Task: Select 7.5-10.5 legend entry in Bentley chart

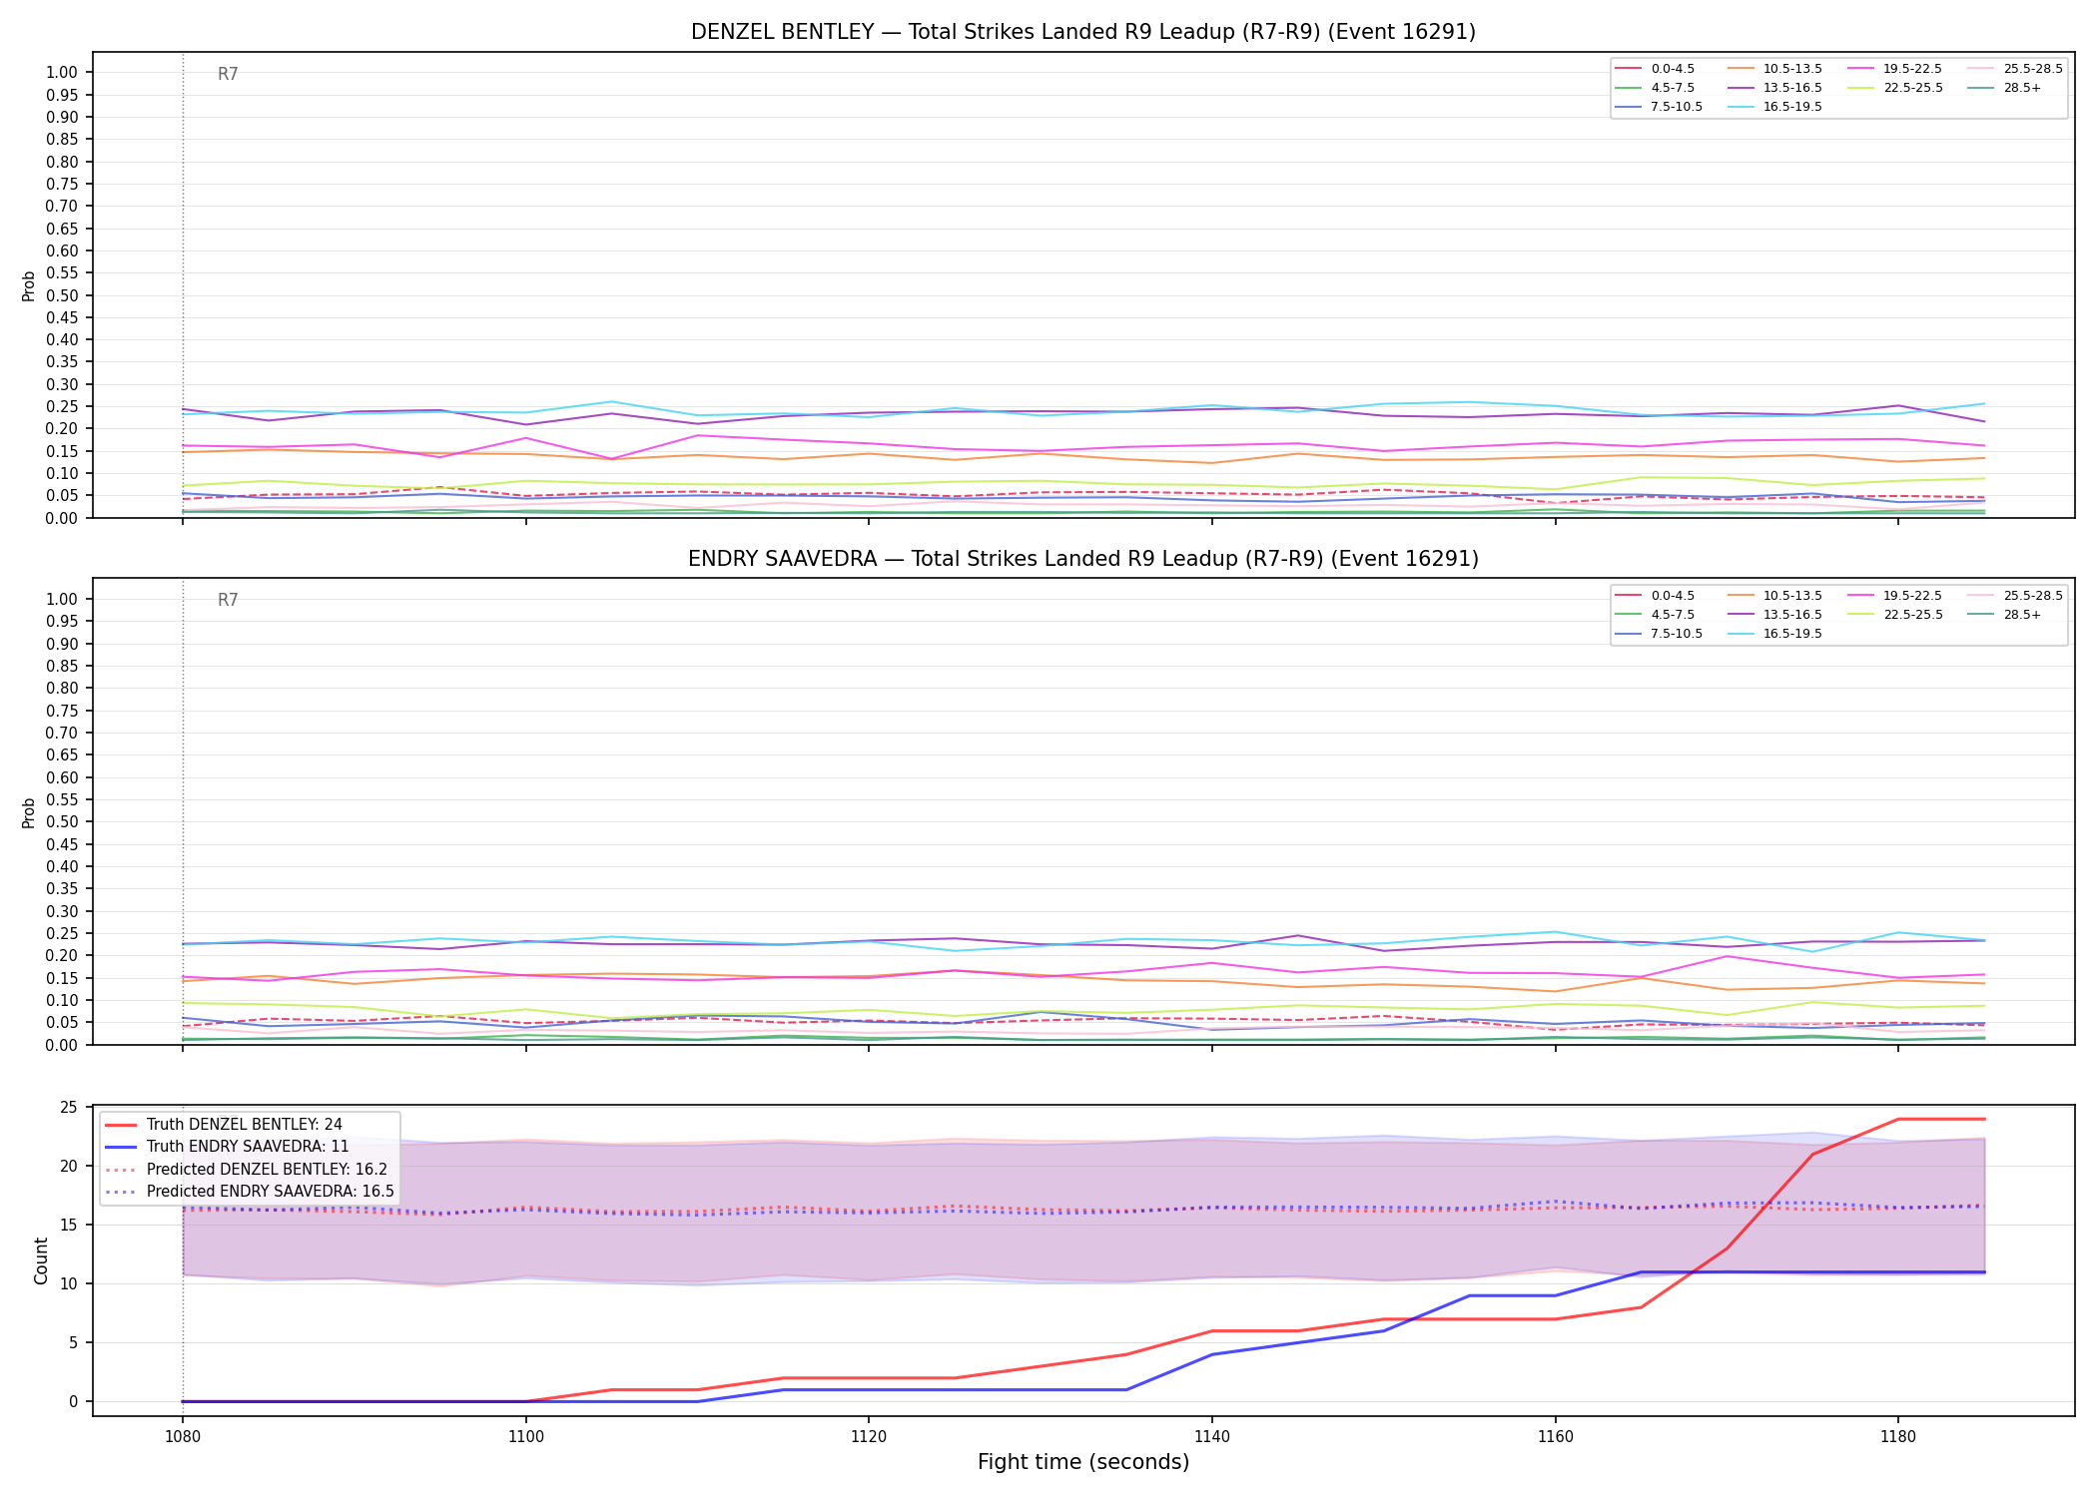Action: click(x=1660, y=107)
